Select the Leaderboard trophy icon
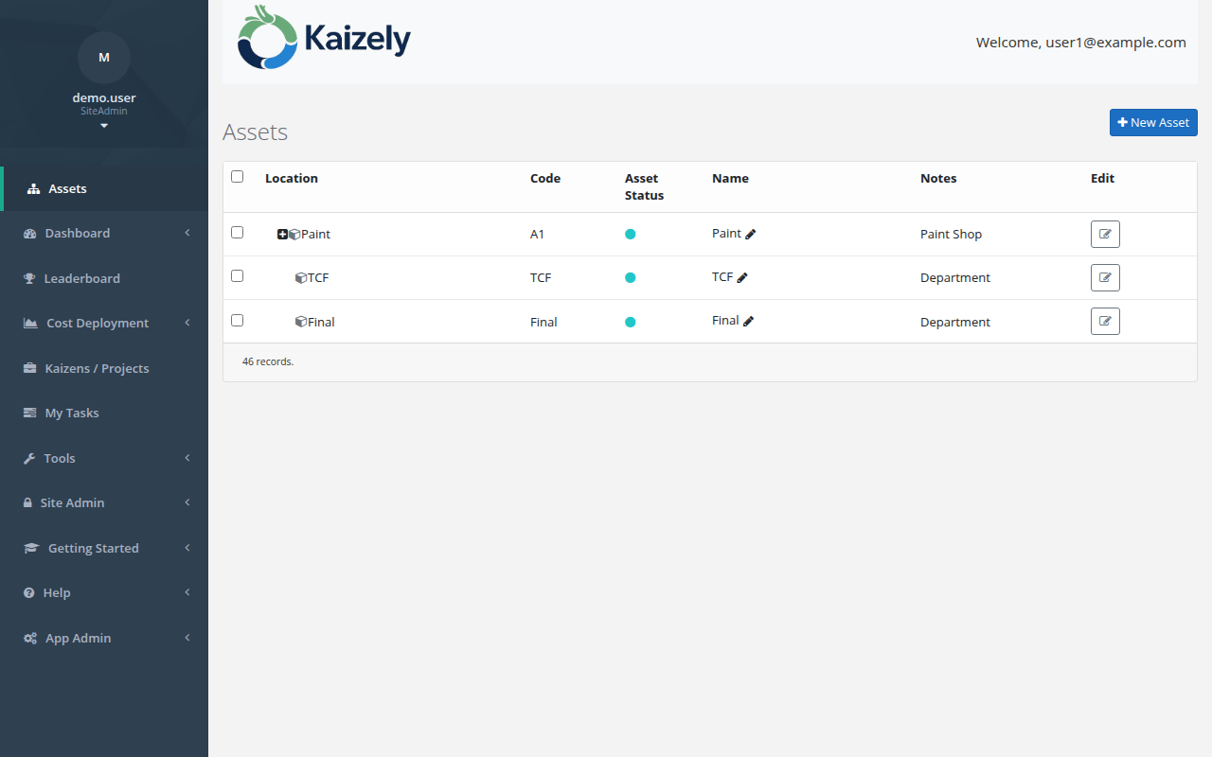This screenshot has width=1212, height=757. (x=28, y=278)
